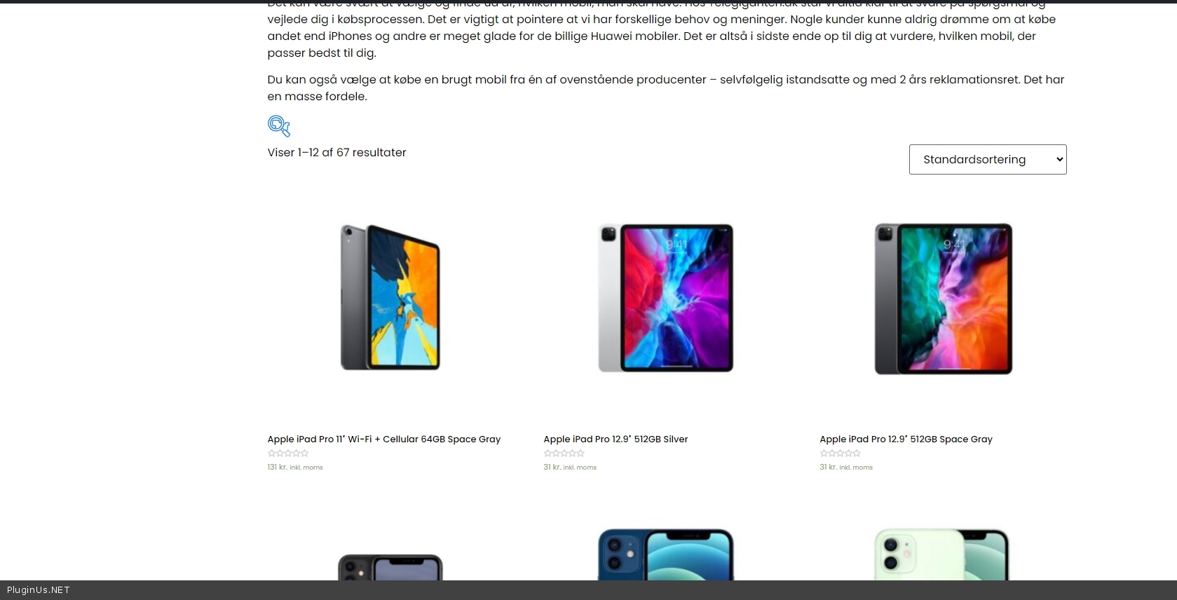This screenshot has width=1177, height=600.
Task: Click star rating under iPad Pro 12.9" Space Gray
Action: 841,454
